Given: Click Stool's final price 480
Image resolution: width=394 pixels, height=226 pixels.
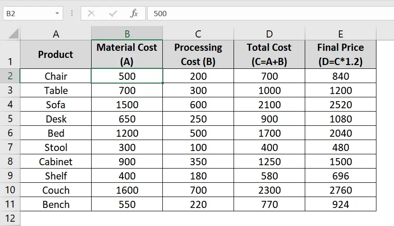Looking at the screenshot, I should click(340, 147).
